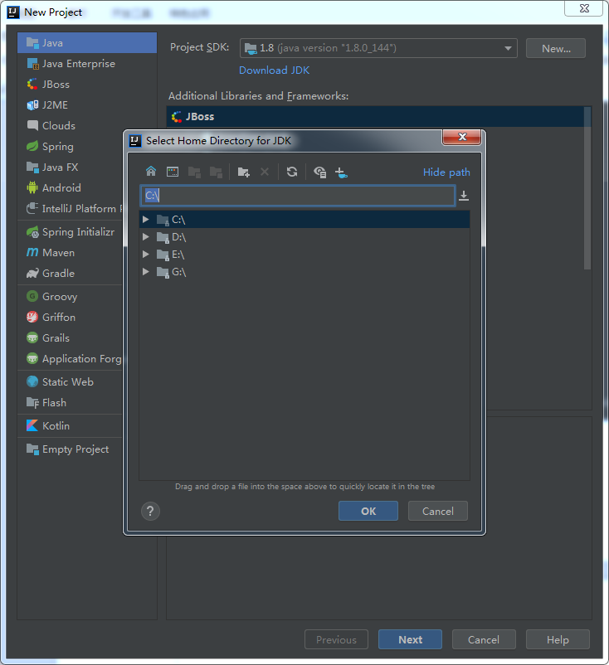The width and height of the screenshot is (609, 665).
Task: Expand the G:\ drive node
Action: tap(145, 271)
